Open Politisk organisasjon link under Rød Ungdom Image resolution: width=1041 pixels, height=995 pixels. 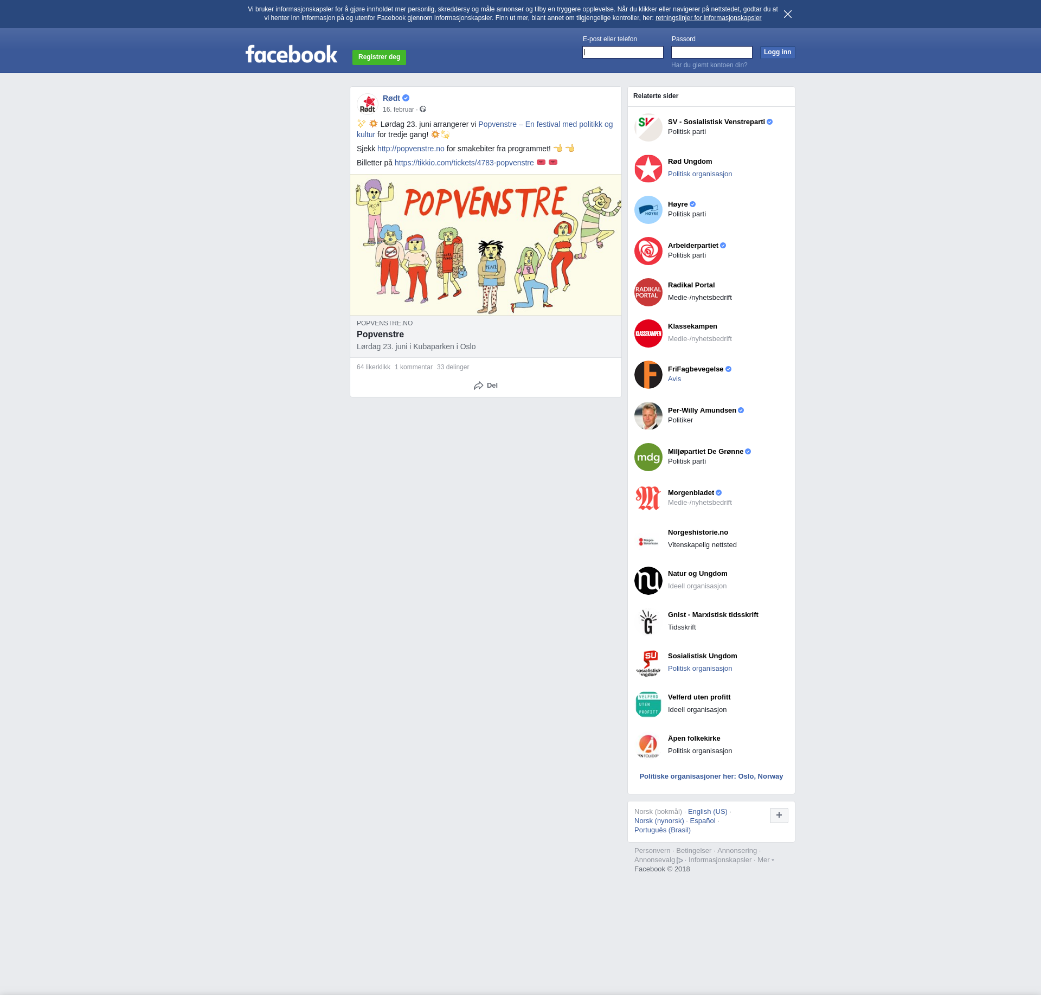tap(700, 174)
